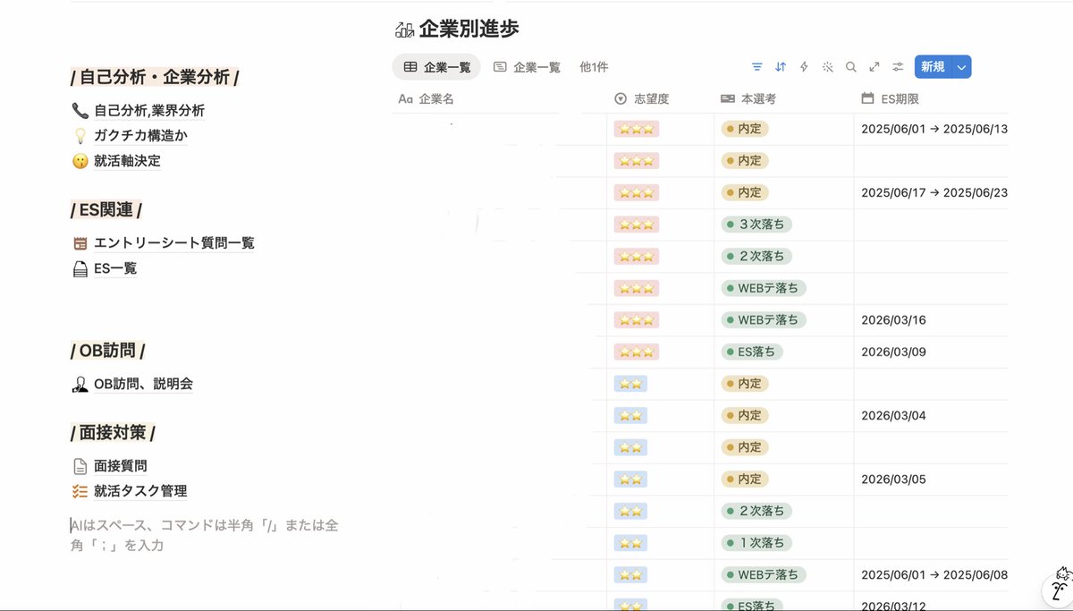Click the Aa icon in 企業名 header
This screenshot has height=611, width=1073.
point(405,98)
